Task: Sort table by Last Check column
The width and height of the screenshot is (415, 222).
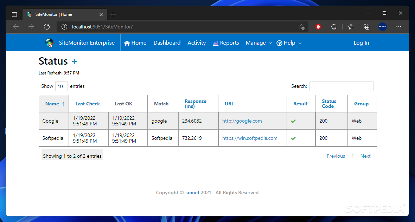Action: click(88, 104)
